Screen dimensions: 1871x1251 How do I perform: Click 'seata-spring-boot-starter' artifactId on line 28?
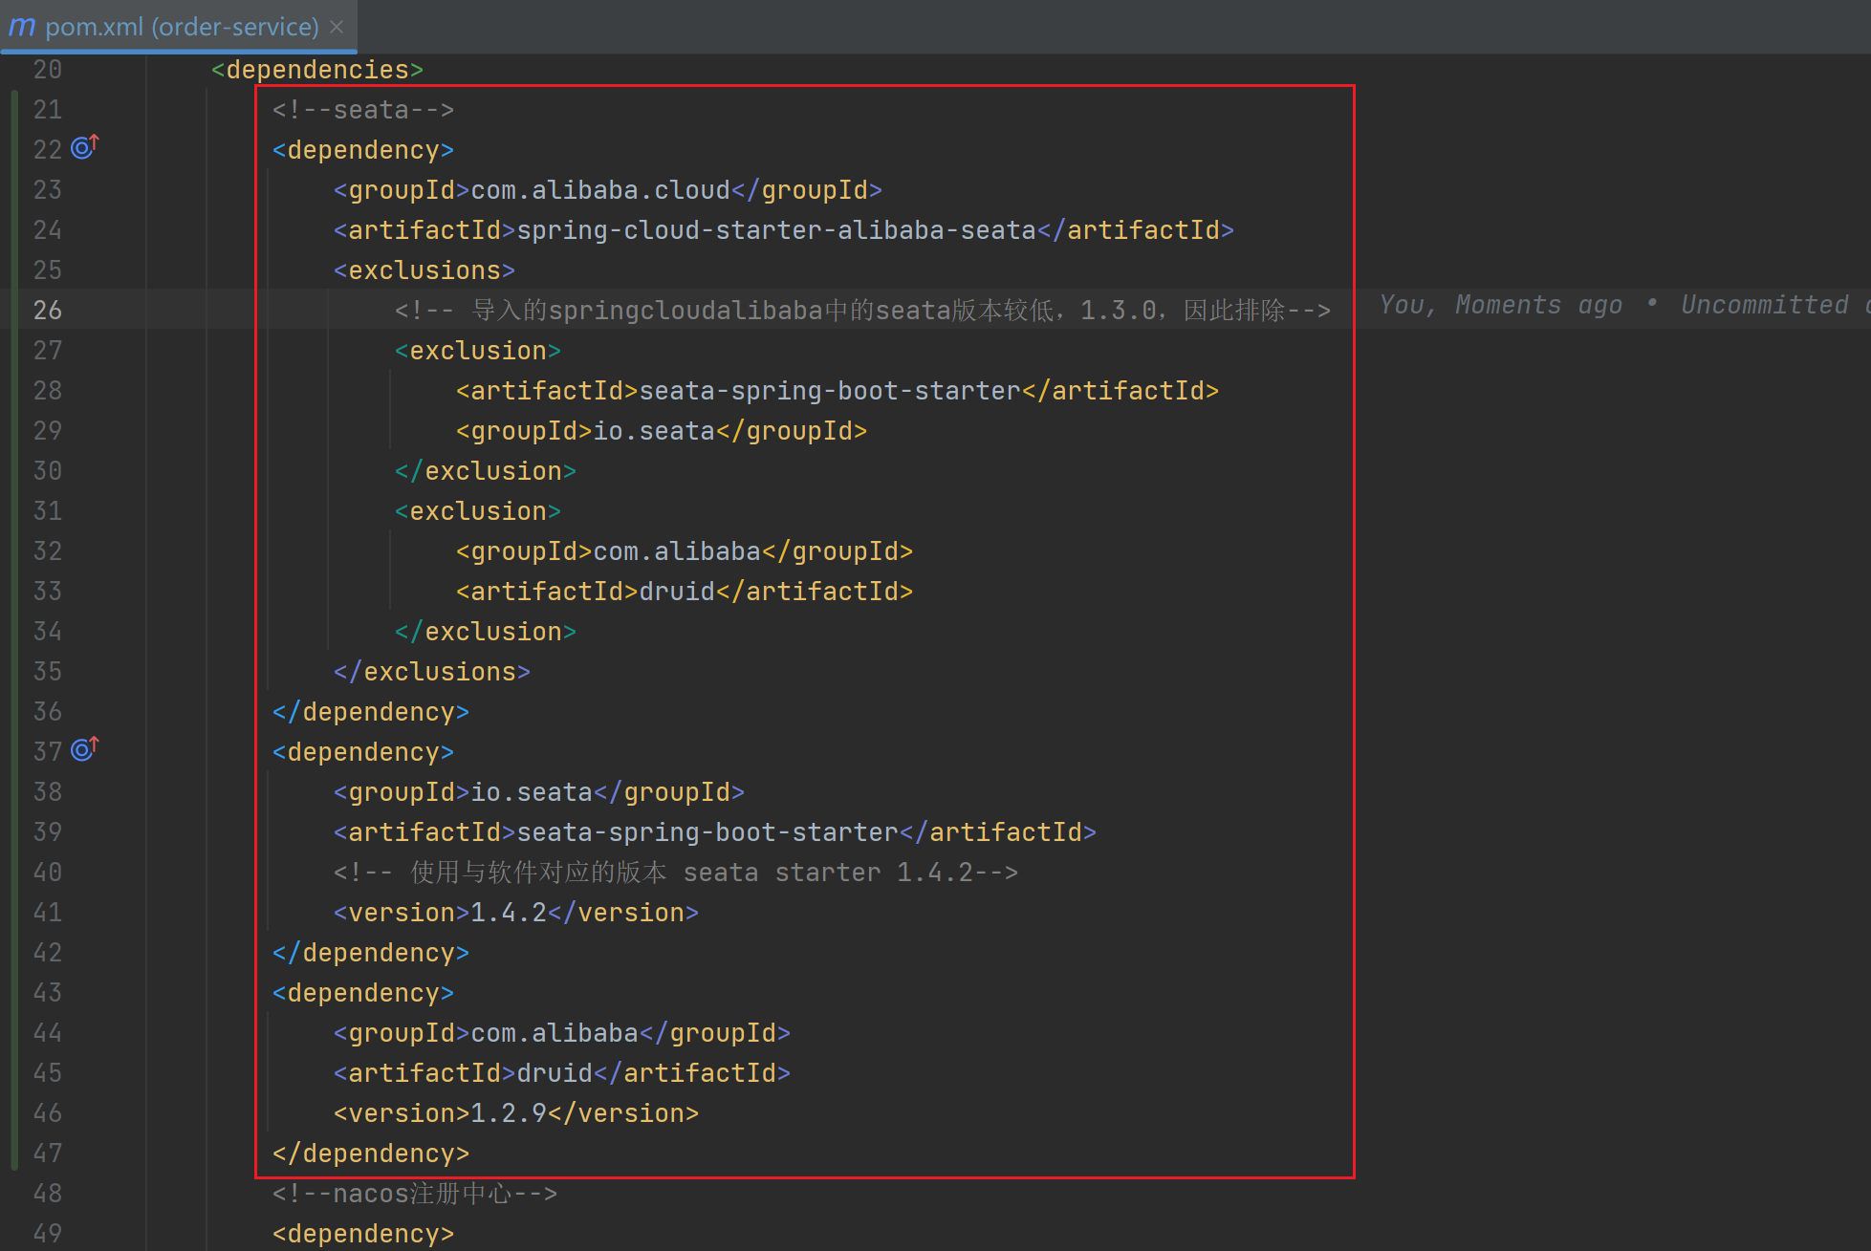830,391
